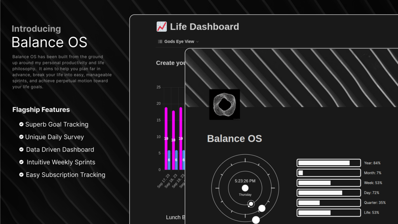398x224 pixels.
Task: Click the Week 53% progress bar
Action: point(329,183)
